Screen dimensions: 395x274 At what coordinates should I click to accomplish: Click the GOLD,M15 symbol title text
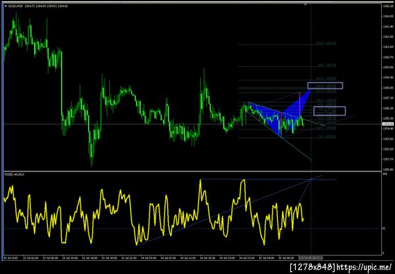16,6
